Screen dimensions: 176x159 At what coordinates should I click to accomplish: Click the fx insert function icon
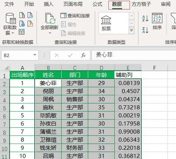[x=83, y=55]
